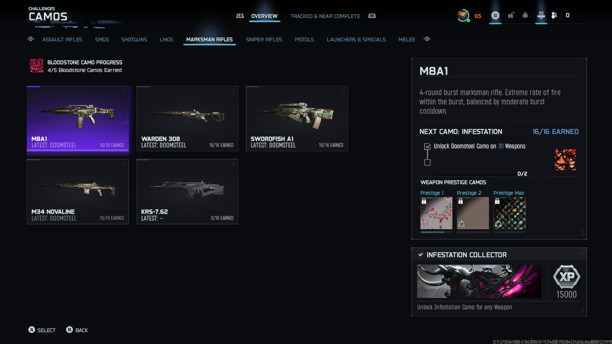This screenshot has width=612, height=344.
Task: Click the Prestige 1 lock icon
Action: pyautogui.click(x=424, y=201)
